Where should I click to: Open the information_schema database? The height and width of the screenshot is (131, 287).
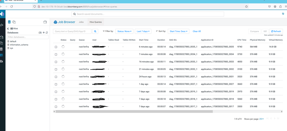pyautogui.click(x=19, y=45)
